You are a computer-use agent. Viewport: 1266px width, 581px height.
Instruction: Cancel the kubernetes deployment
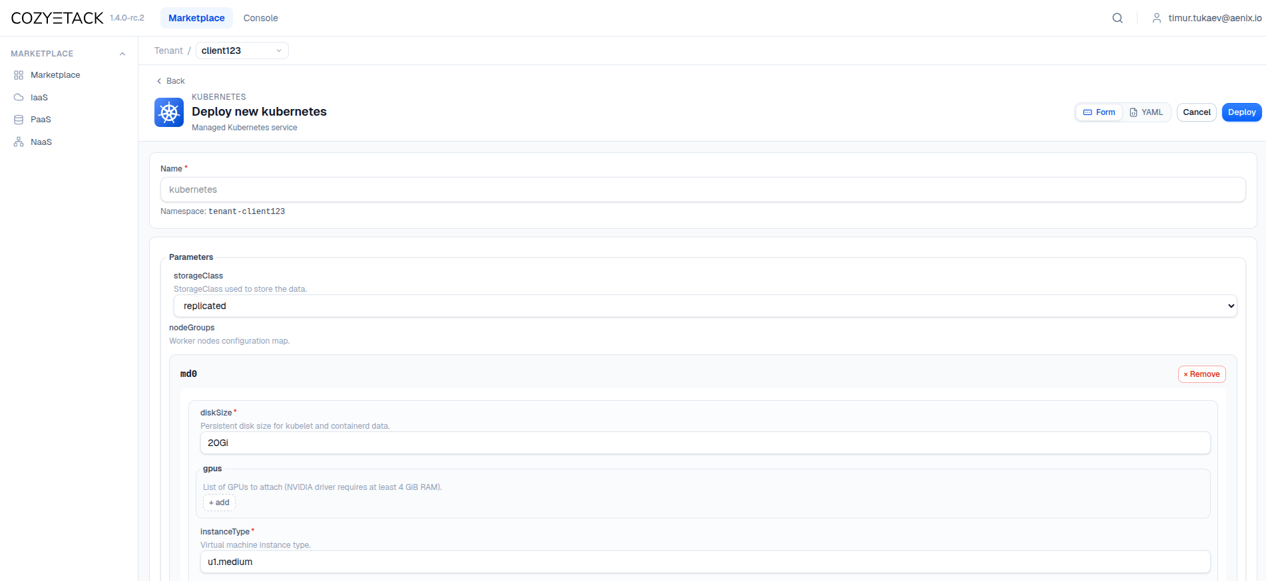[1197, 112]
